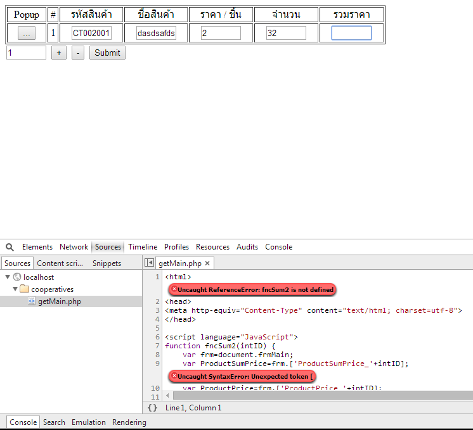The width and height of the screenshot is (473, 430).
Task: Open the top Console panel tab
Action: [x=279, y=247]
